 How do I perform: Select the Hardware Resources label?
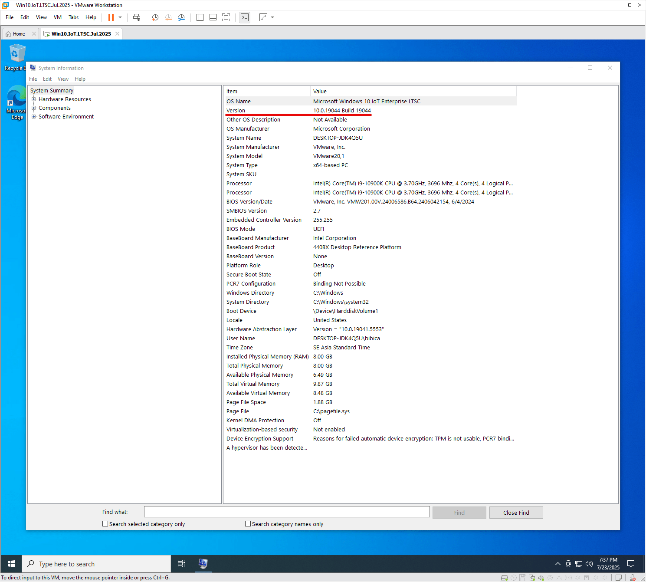pos(65,99)
